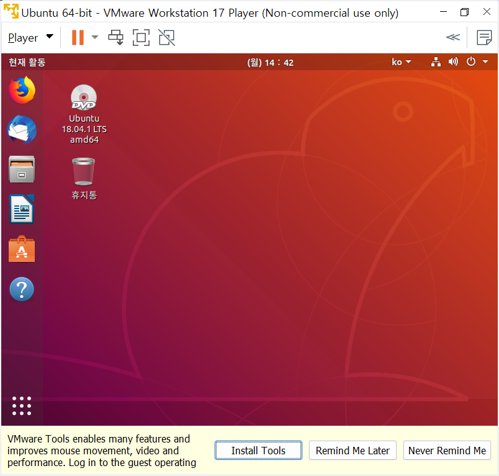Click the wired network status icon

click(436, 61)
